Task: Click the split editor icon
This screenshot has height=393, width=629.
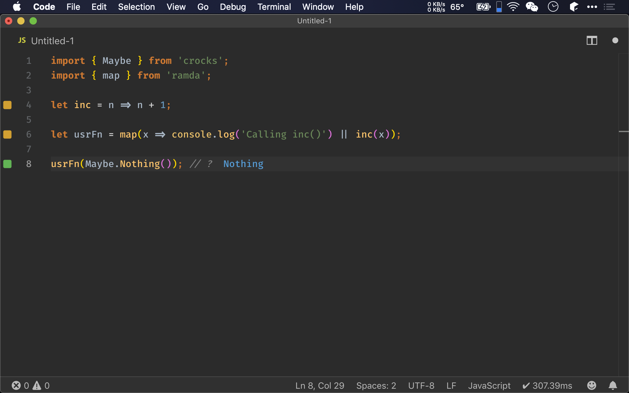Action: (592, 40)
